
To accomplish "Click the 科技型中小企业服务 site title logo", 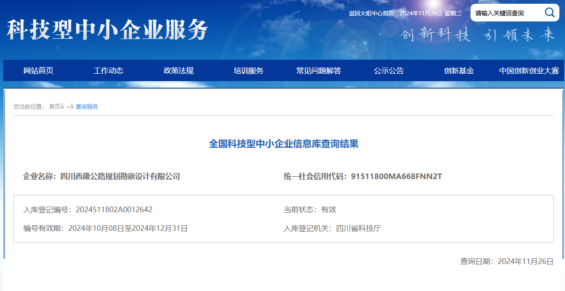I will 107,30.
